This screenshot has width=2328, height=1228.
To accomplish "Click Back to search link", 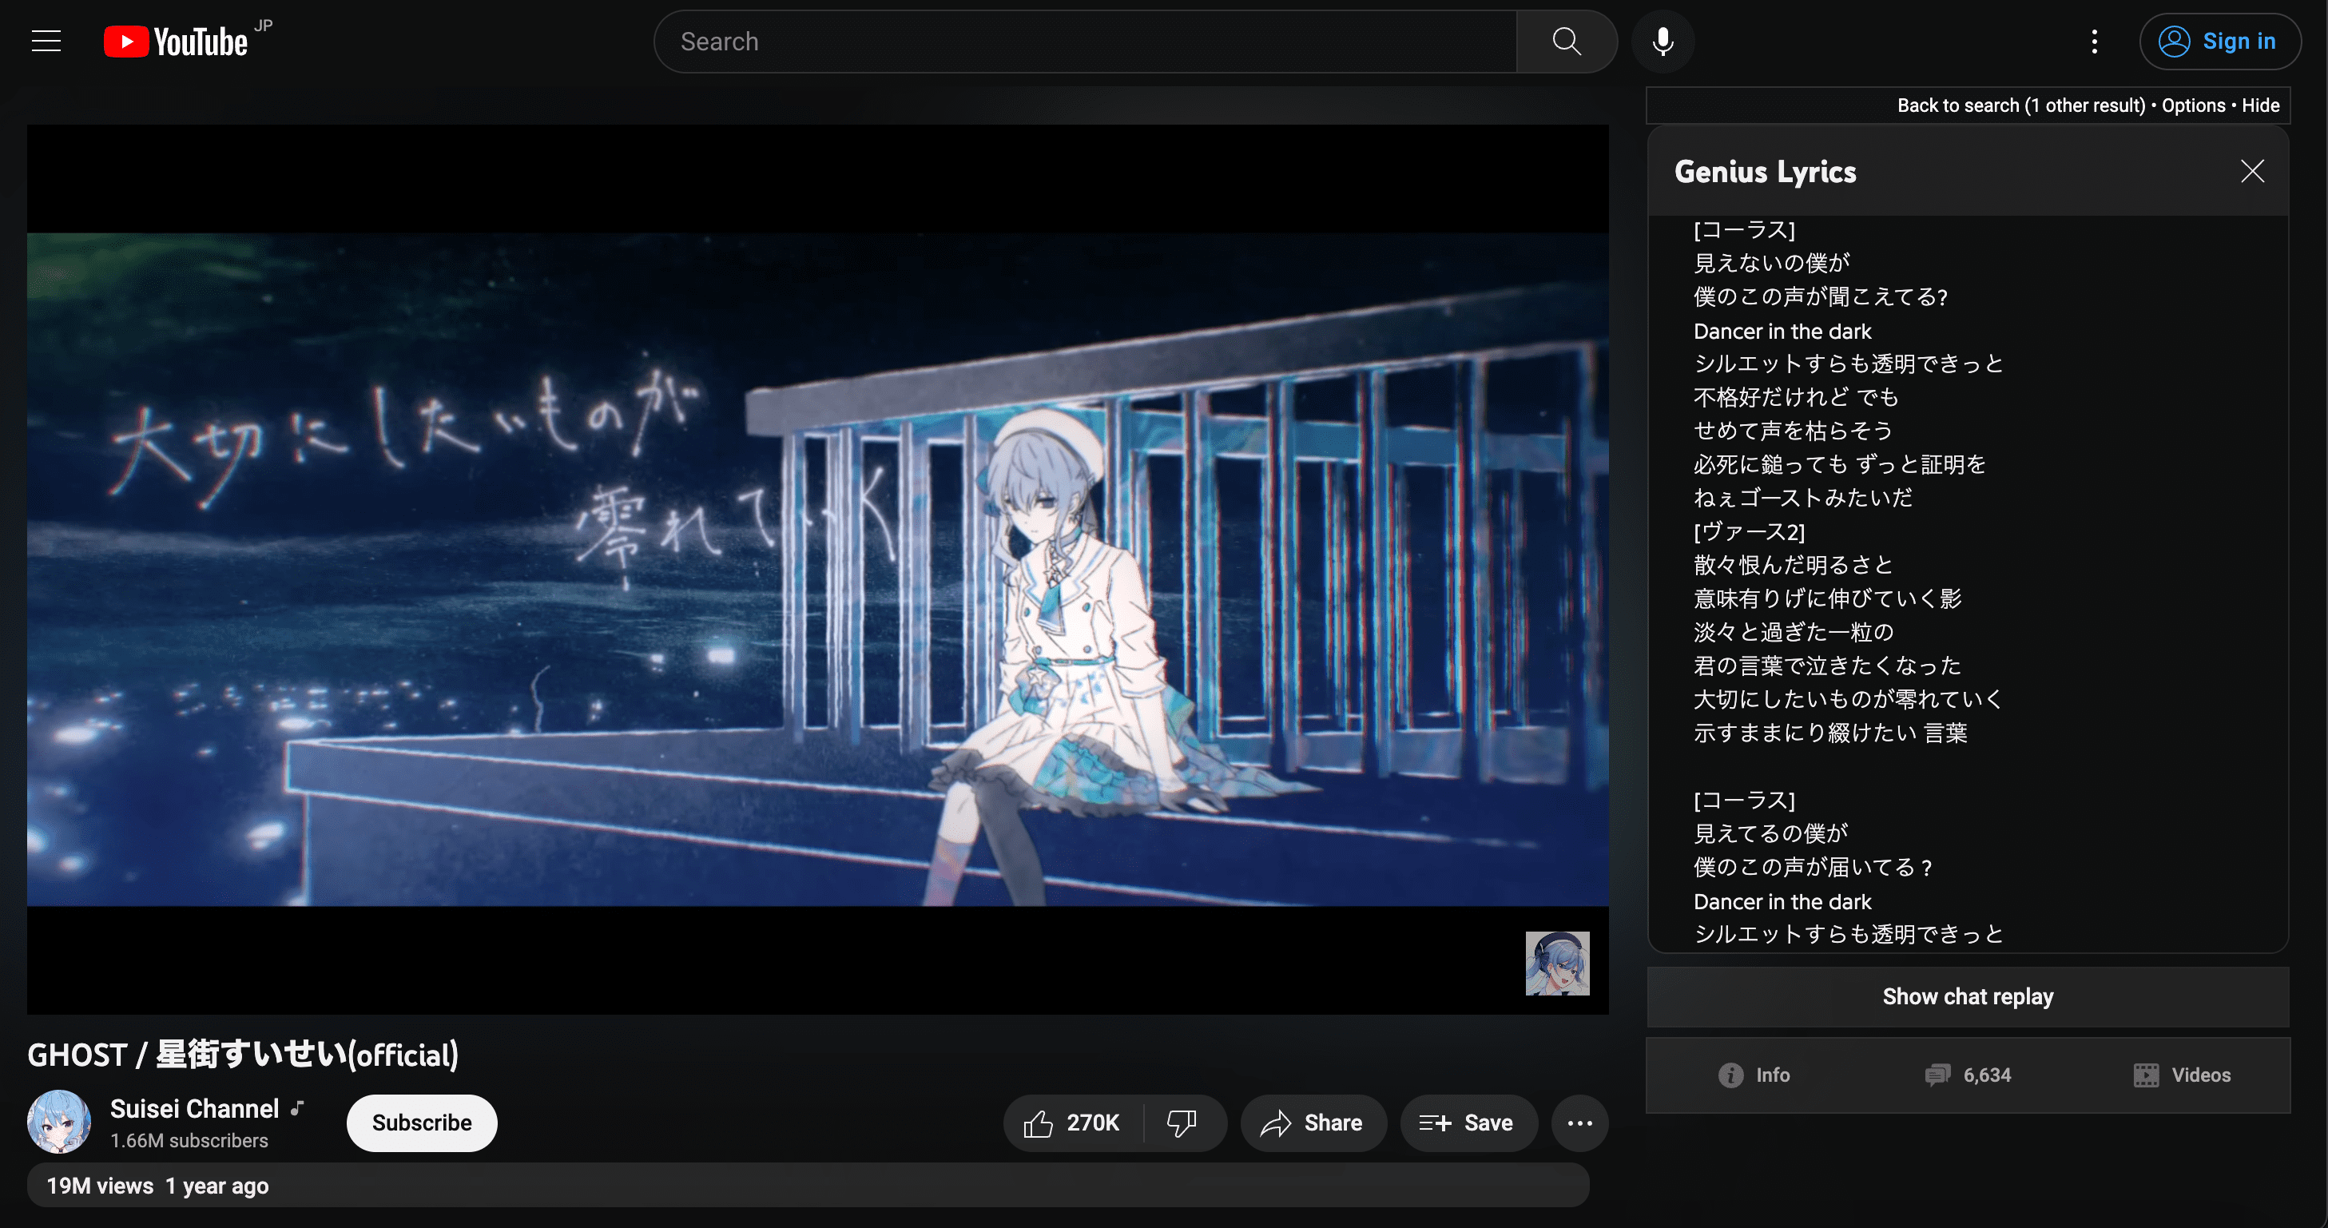I will 2020,105.
